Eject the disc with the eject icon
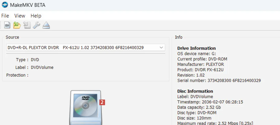Viewport: 280px width, 125px height. (x=46, y=25)
